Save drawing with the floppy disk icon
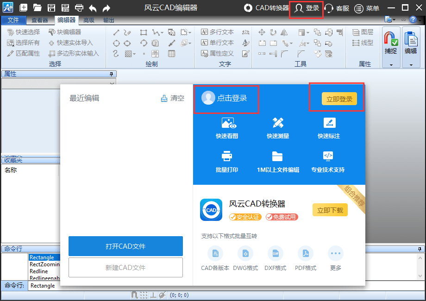426x301 pixels. (x=51, y=7)
